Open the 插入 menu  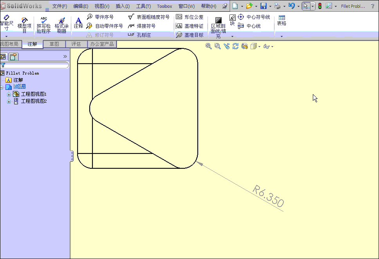click(x=123, y=6)
